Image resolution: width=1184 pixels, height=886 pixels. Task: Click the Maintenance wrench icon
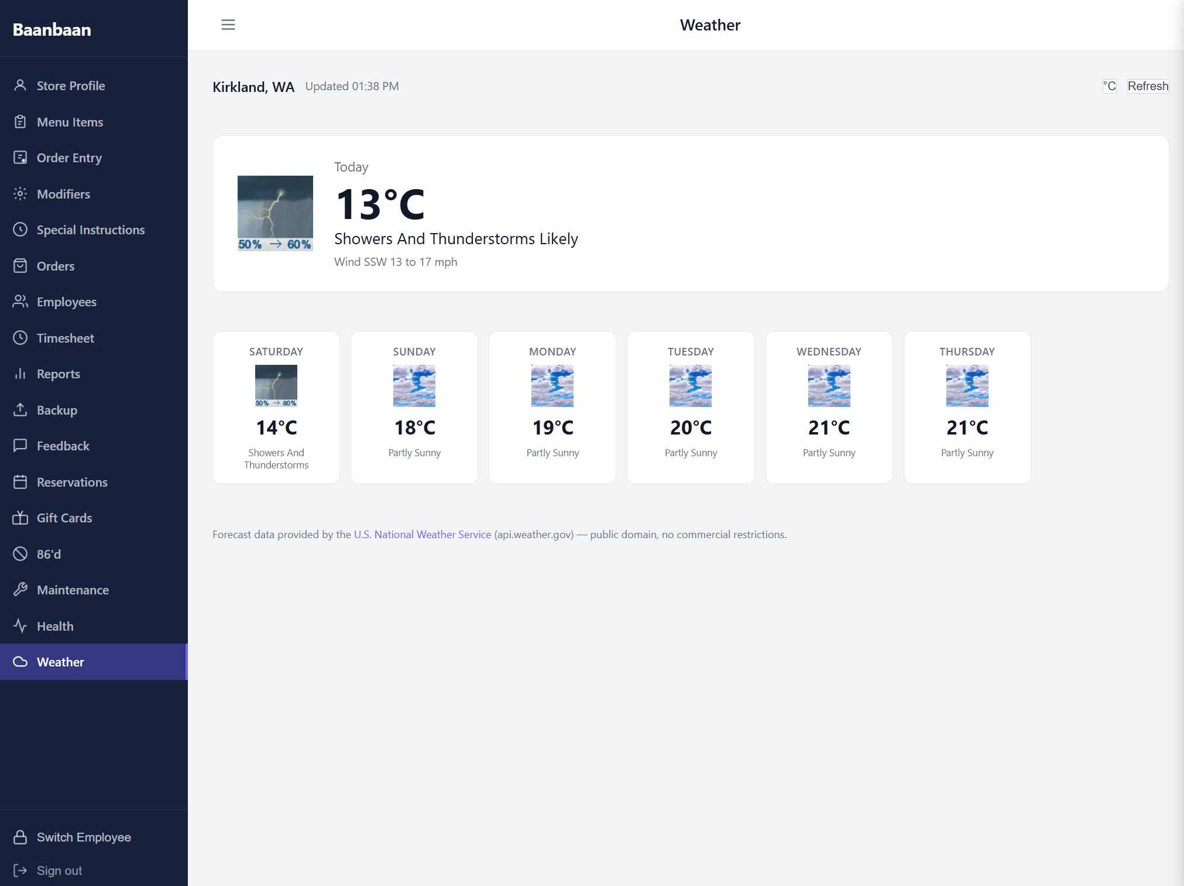[x=20, y=590]
